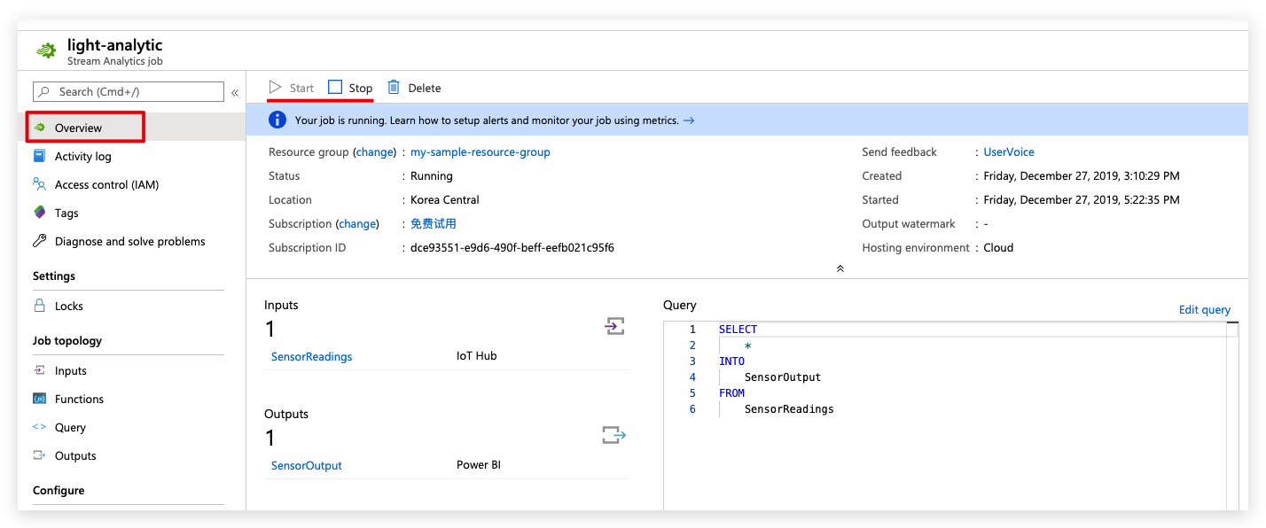Image resolution: width=1266 pixels, height=528 pixels.
Task: Collapse the sidebar menu with double chevron
Action: pos(235,92)
